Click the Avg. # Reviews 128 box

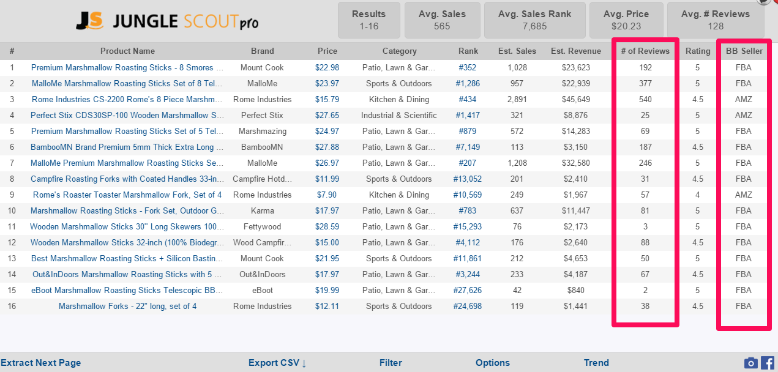coord(715,20)
